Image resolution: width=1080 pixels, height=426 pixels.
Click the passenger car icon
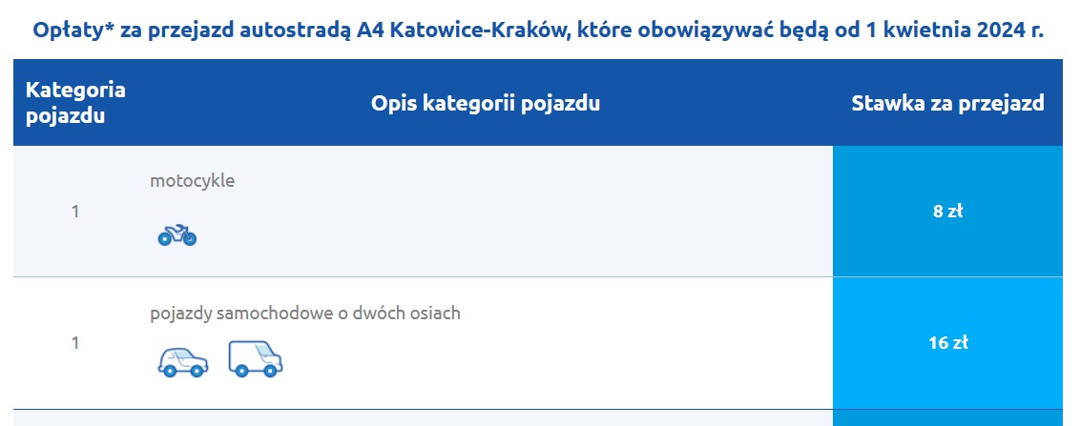pos(181,362)
